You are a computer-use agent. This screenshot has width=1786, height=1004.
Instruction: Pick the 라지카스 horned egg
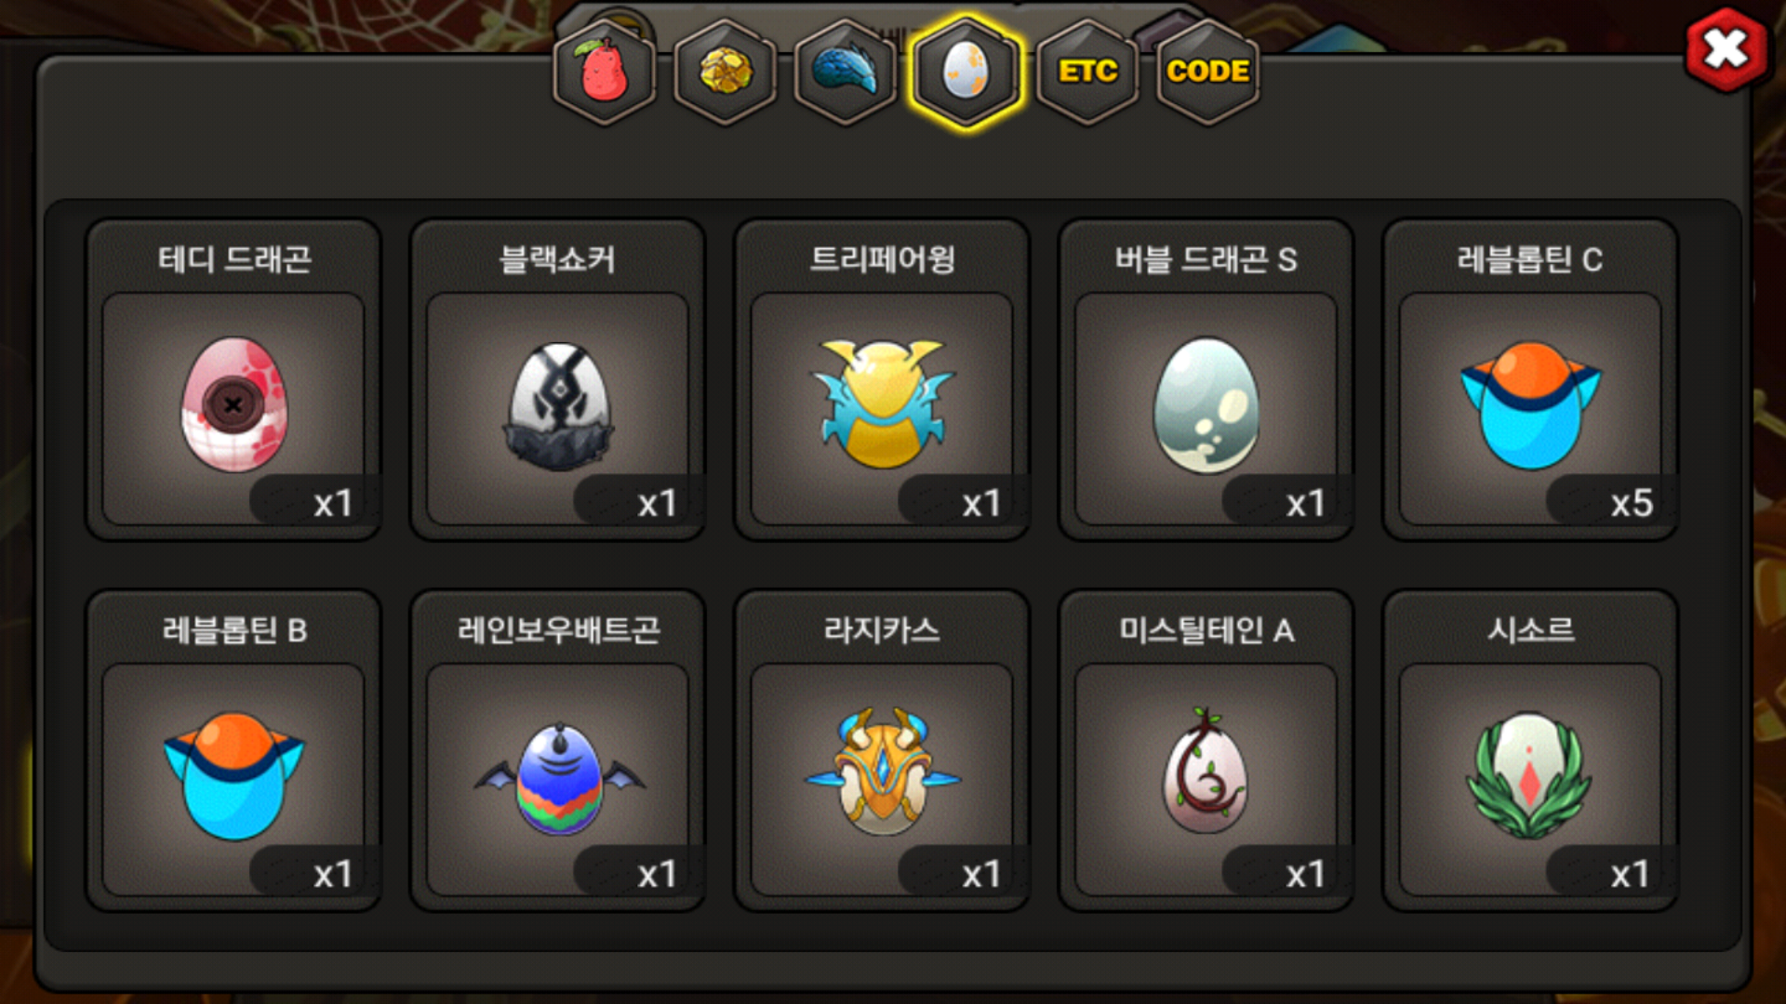click(x=882, y=772)
